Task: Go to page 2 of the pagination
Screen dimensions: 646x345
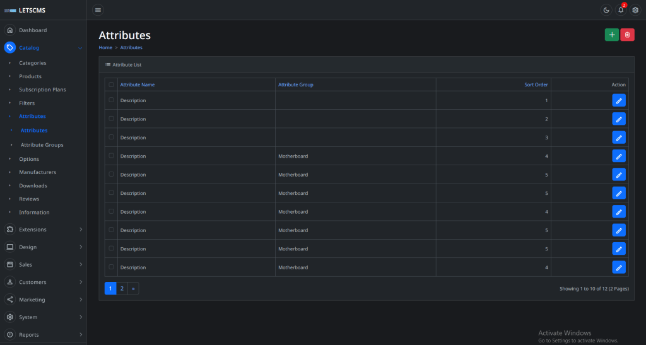Action: click(122, 288)
